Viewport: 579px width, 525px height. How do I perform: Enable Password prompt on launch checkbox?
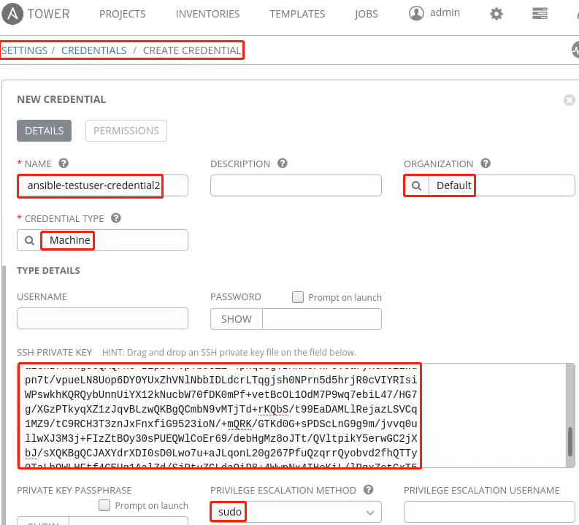pos(297,297)
